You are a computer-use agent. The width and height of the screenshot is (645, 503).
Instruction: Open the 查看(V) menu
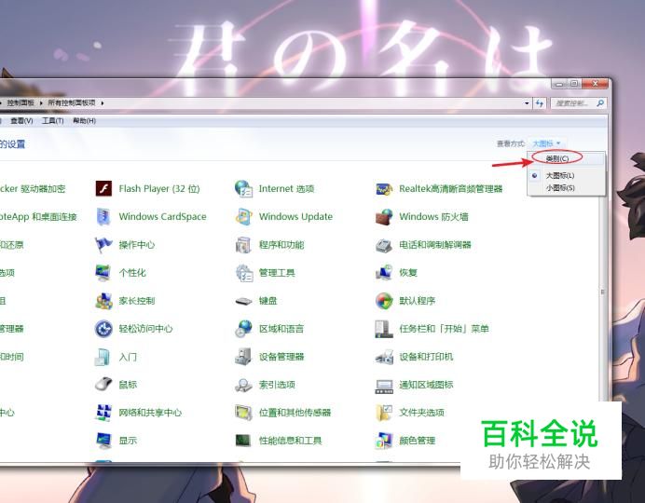pos(21,120)
